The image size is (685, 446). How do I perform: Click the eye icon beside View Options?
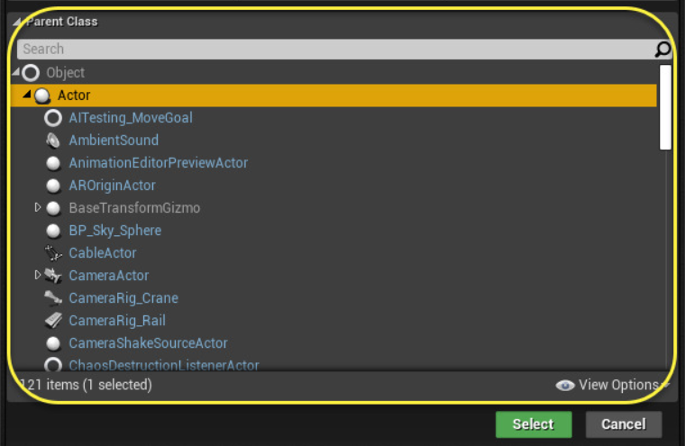coord(565,386)
